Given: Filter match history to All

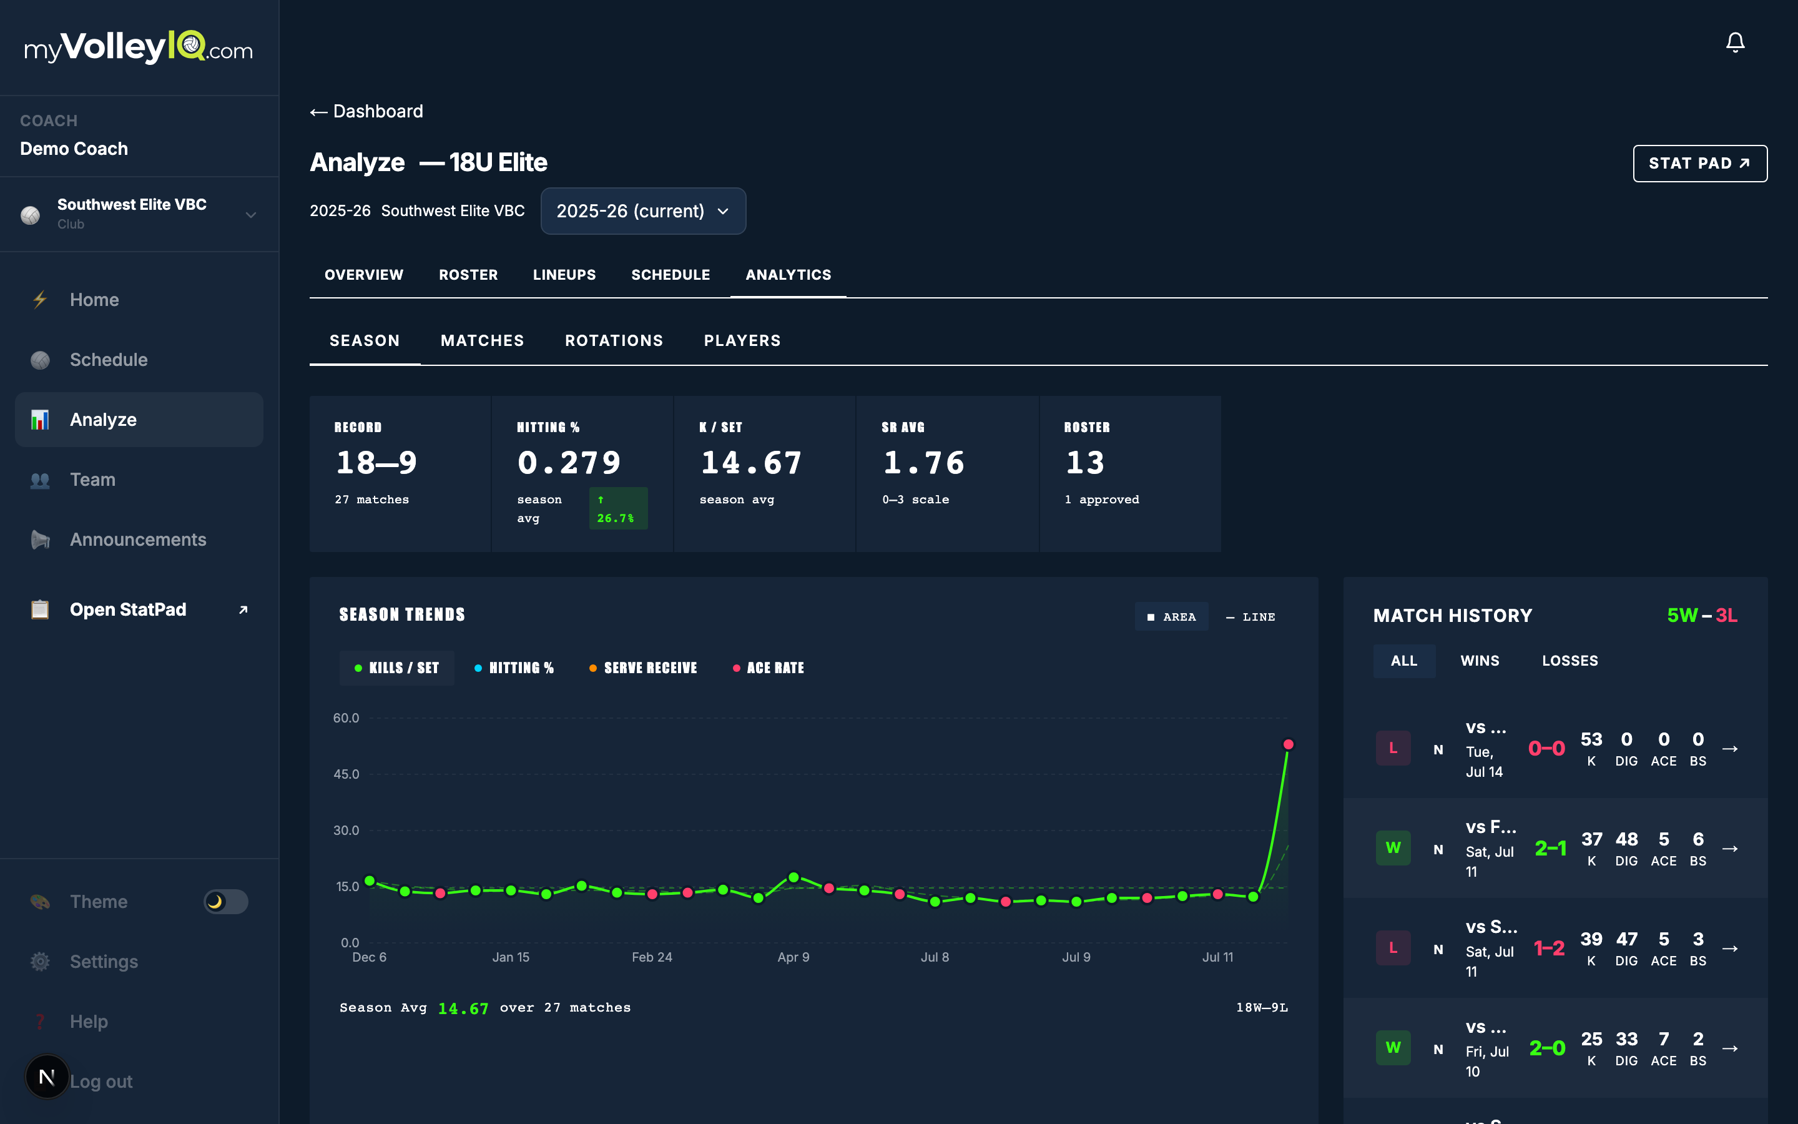Looking at the screenshot, I should pyautogui.click(x=1404, y=661).
